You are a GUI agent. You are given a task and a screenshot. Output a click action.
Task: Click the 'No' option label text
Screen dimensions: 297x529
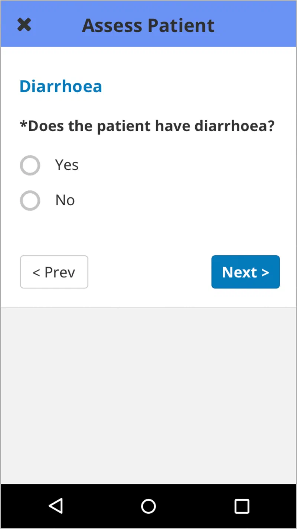pyautogui.click(x=65, y=200)
